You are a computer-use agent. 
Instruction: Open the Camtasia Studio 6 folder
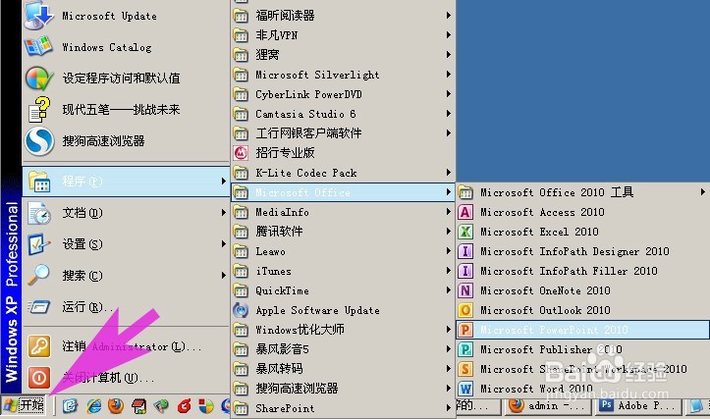click(x=344, y=114)
